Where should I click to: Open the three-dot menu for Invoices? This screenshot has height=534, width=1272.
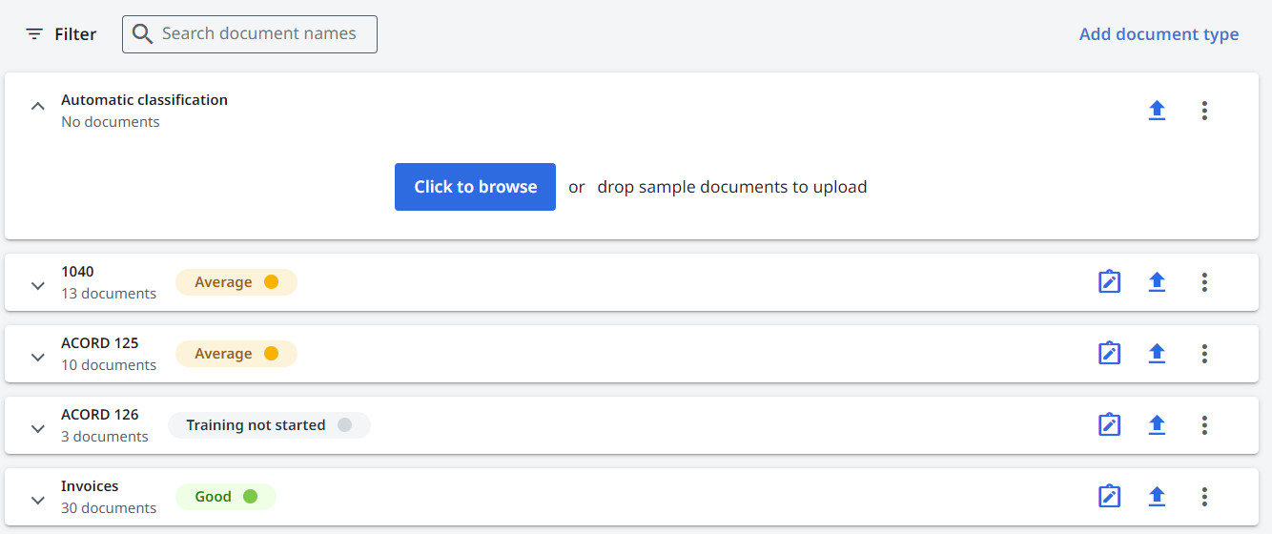[1204, 497]
